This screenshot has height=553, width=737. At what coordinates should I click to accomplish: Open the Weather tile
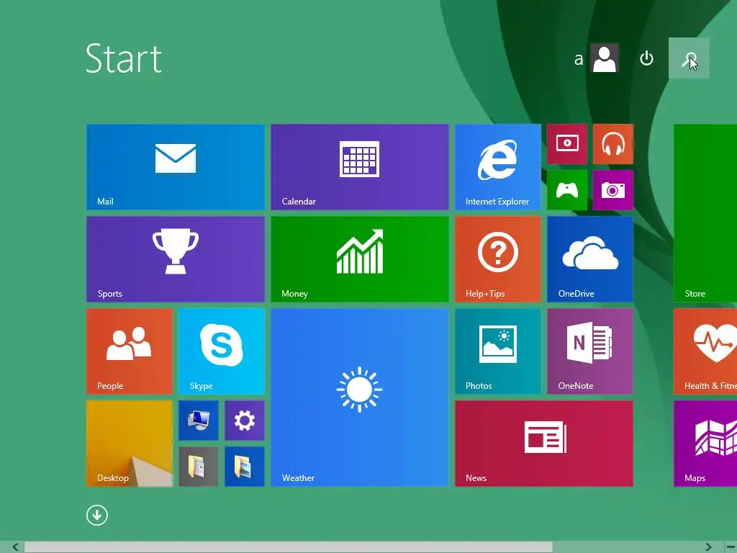(x=360, y=397)
